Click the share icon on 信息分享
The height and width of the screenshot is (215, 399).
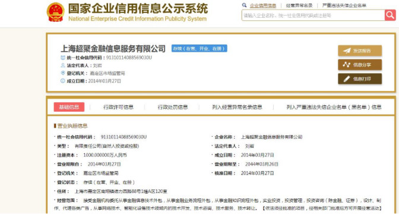[x=346, y=65]
